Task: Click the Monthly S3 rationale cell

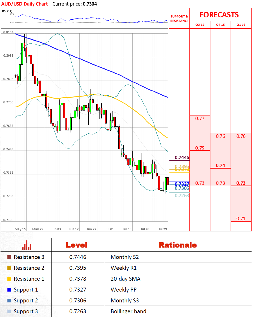Action: 125,301
